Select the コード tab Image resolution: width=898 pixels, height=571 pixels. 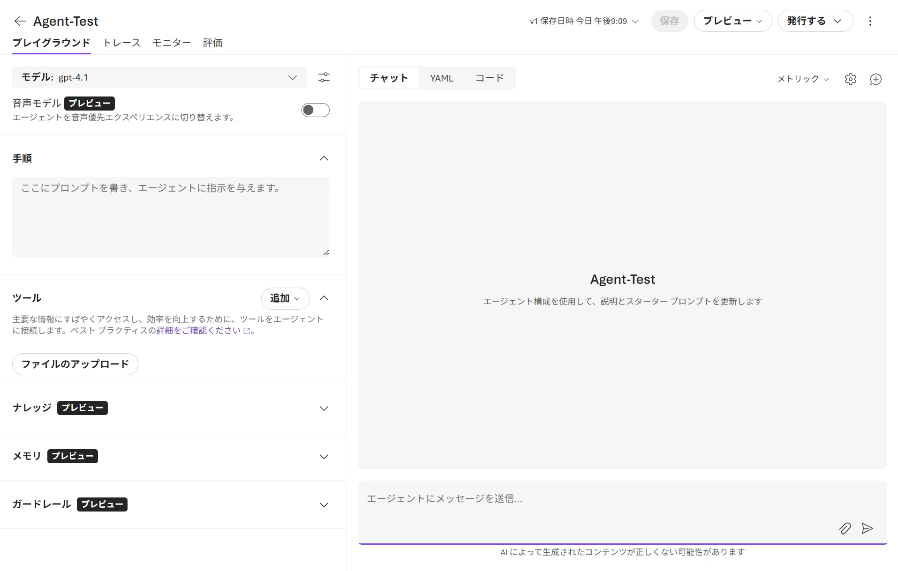click(490, 78)
